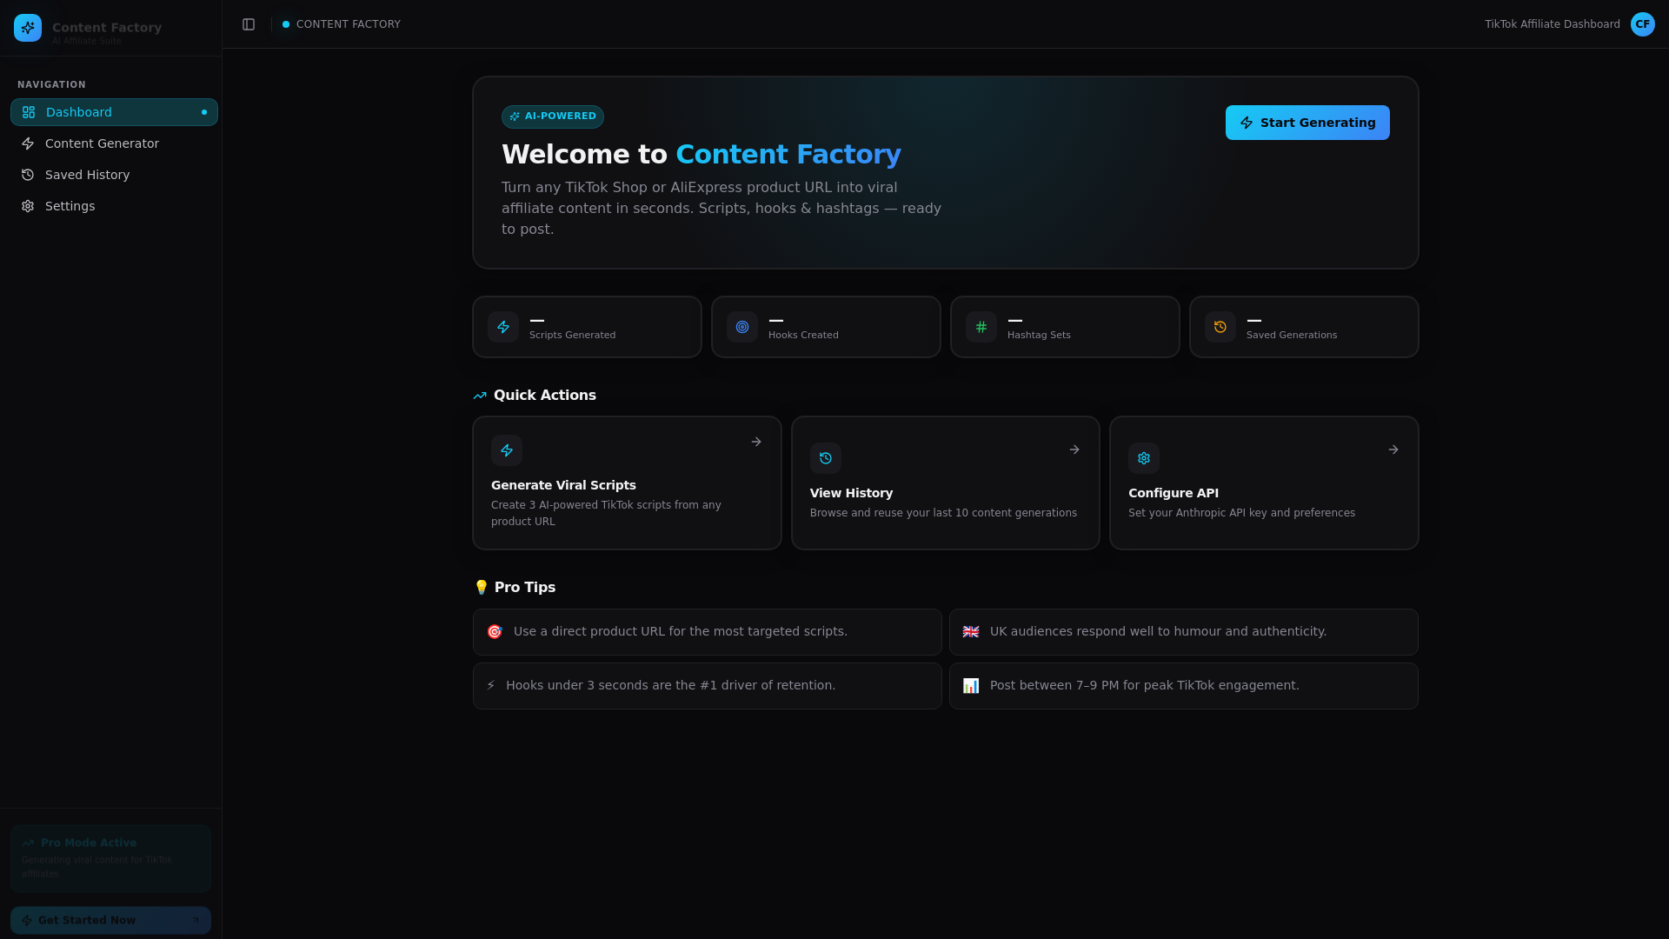This screenshot has width=1669, height=939.
Task: Open Saved History via the clock icon
Action: 28,175
